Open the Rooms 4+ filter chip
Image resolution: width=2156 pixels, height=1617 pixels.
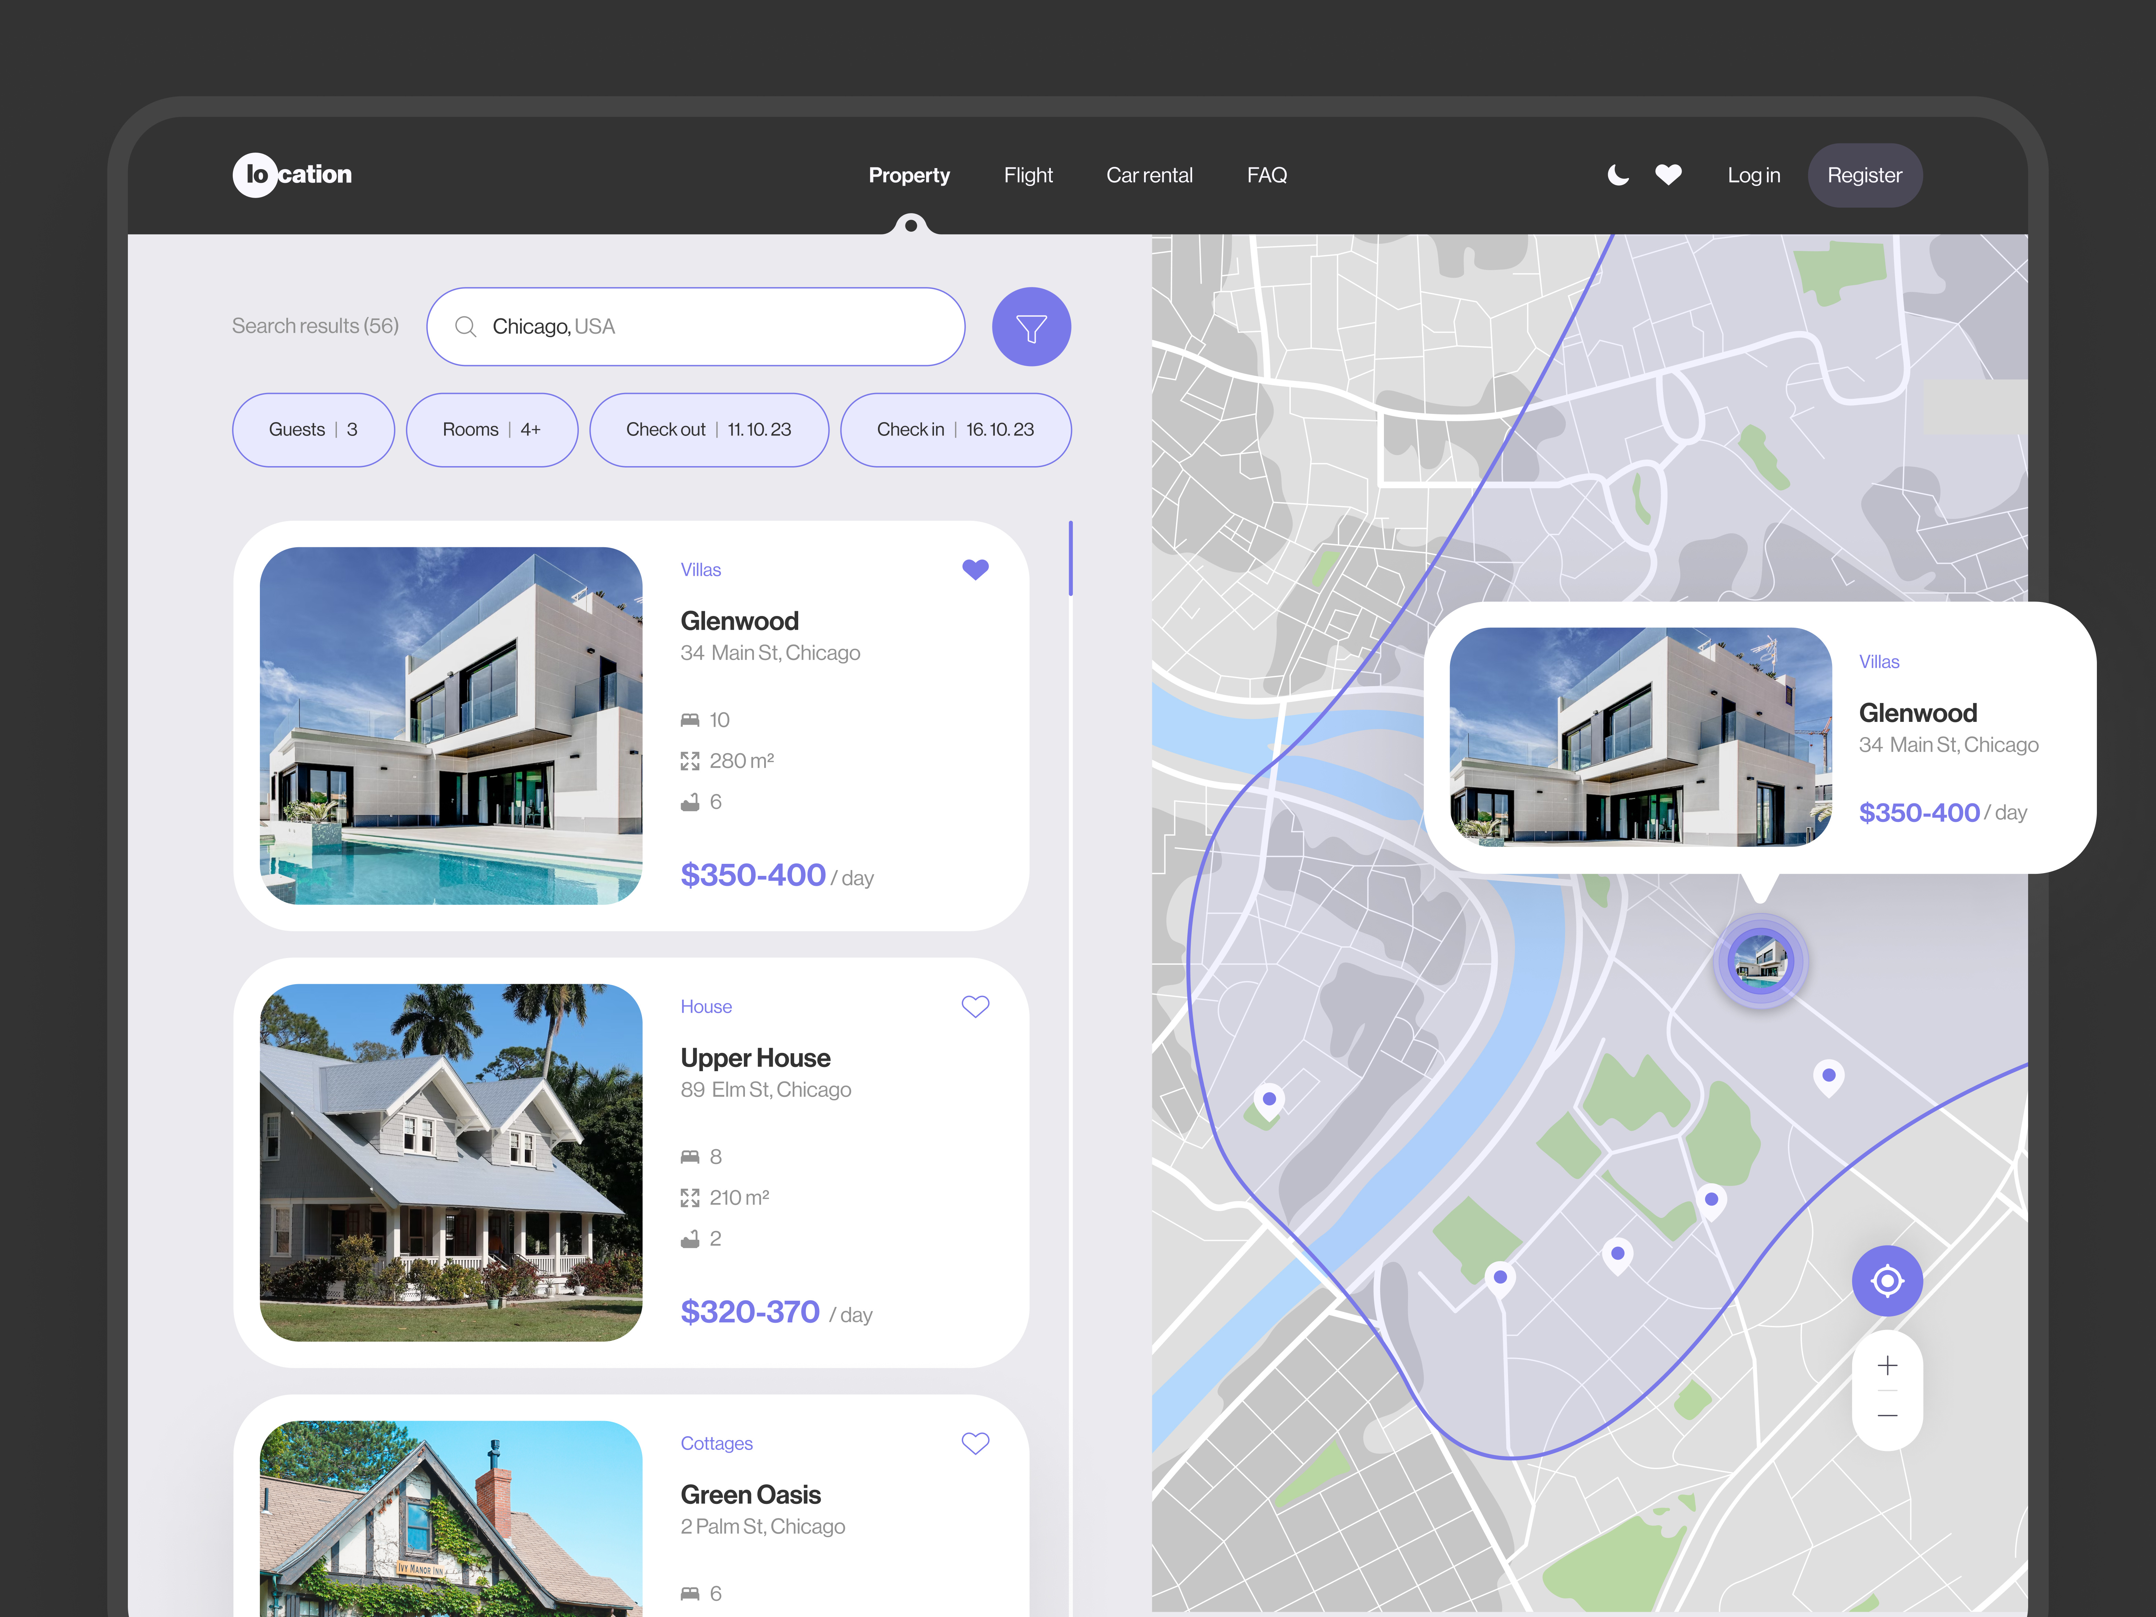pyautogui.click(x=491, y=429)
